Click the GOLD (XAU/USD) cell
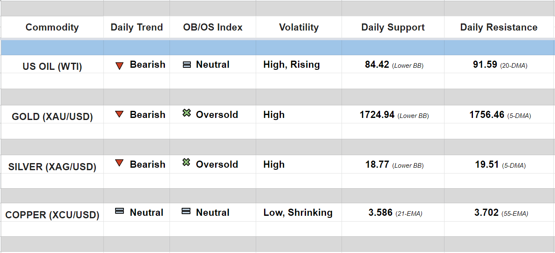Viewport: 555px width, 253px height. click(x=52, y=117)
